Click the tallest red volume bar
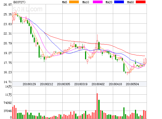162x119 pixels. coord(97,106)
